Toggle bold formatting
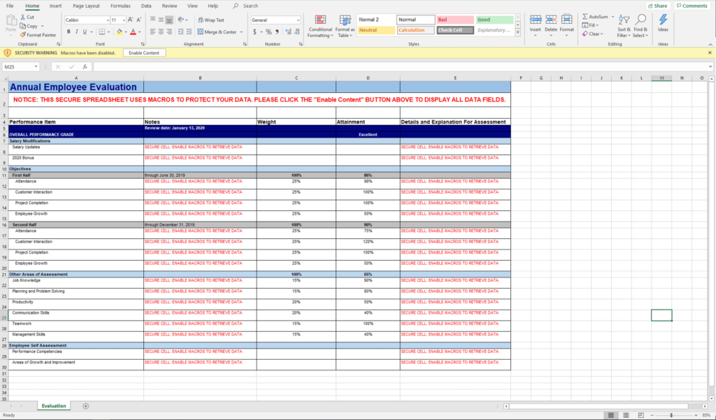The image size is (716, 420). (68, 31)
